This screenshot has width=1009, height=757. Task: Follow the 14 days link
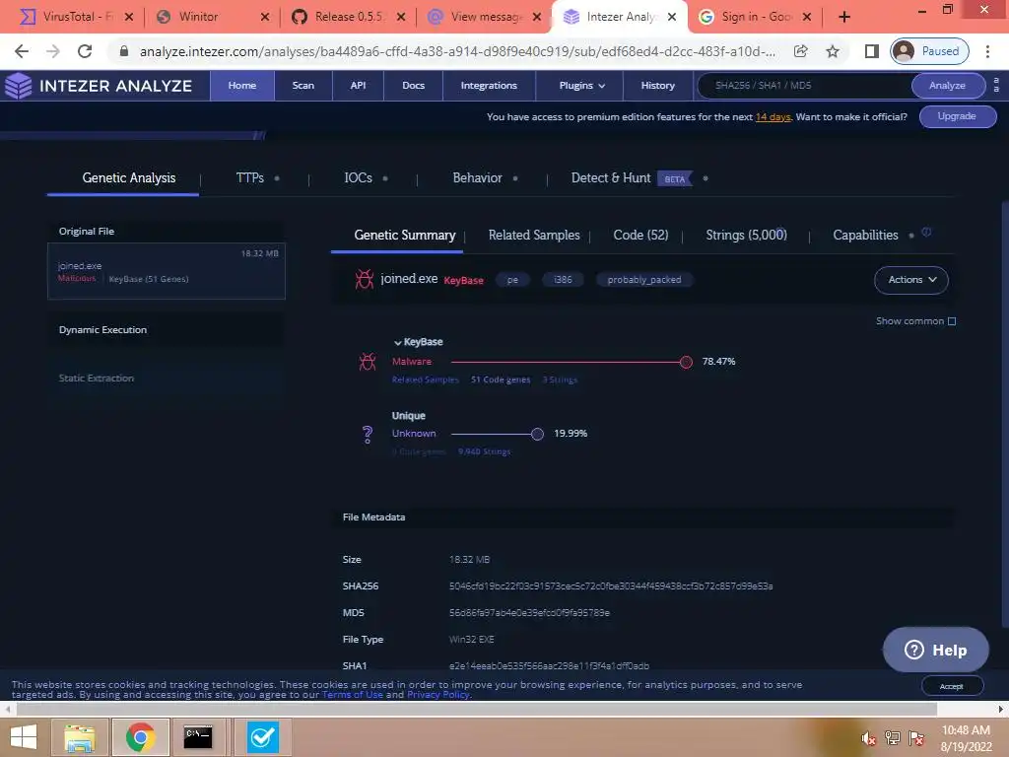(x=773, y=117)
